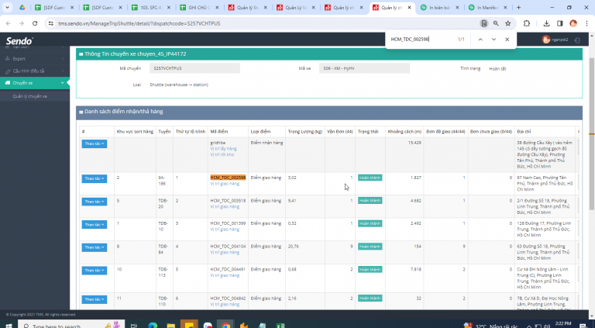Open Thao tác dropdown for HCM_TDC_001399 row

94,224
